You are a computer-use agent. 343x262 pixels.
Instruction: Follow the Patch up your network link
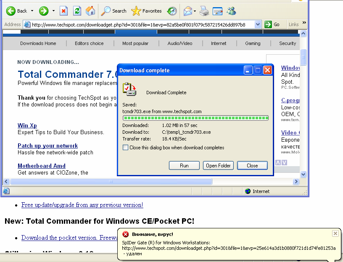click(47, 146)
